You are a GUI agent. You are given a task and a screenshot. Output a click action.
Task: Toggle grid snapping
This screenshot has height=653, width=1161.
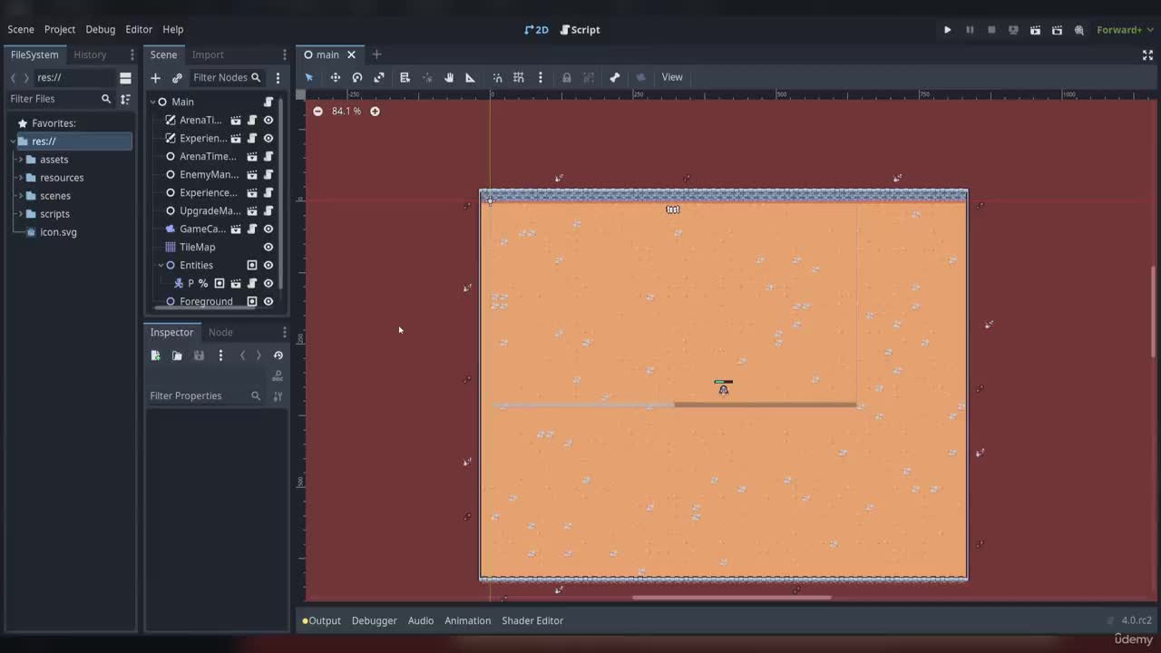(519, 77)
